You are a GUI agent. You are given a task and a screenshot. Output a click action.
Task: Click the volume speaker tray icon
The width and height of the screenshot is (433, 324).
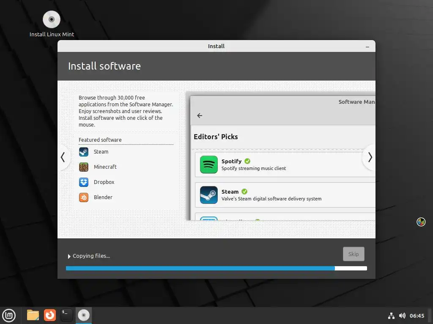pyautogui.click(x=403, y=316)
